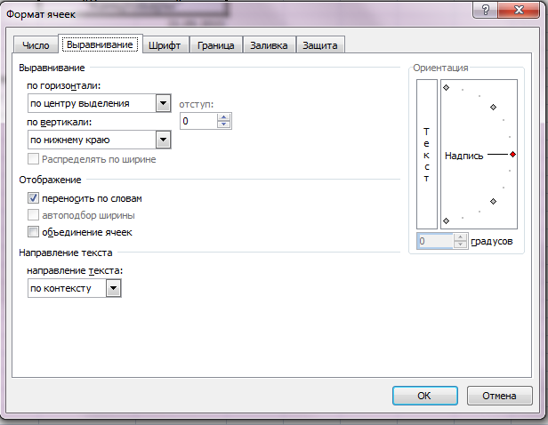Open the Граница tab

coord(215,45)
